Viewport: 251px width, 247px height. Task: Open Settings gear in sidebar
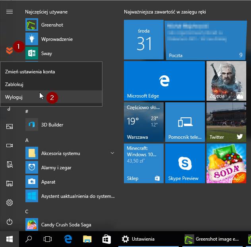tap(10, 203)
